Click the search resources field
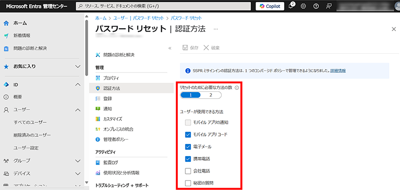 [x=163, y=7]
